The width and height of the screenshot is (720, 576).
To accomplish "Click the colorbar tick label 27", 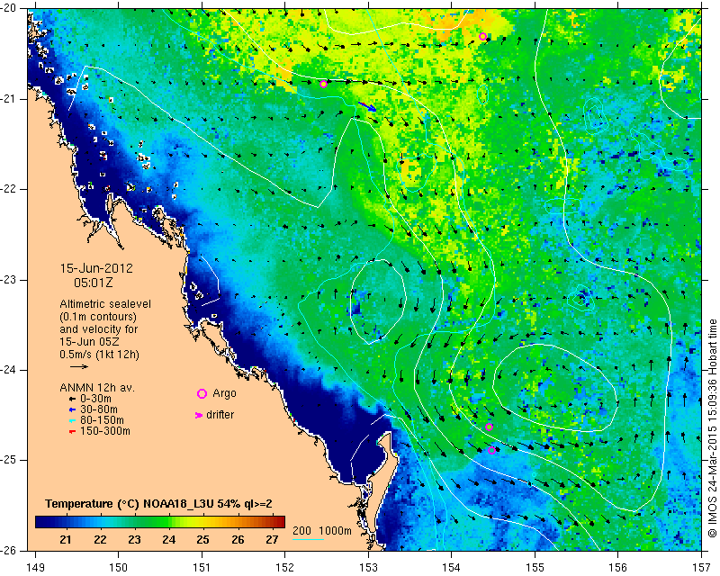I will point(273,540).
